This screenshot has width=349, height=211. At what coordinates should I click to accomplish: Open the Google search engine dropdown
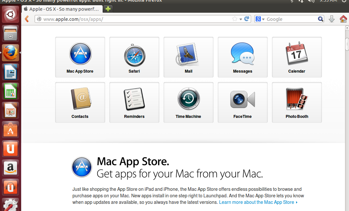coord(260,19)
